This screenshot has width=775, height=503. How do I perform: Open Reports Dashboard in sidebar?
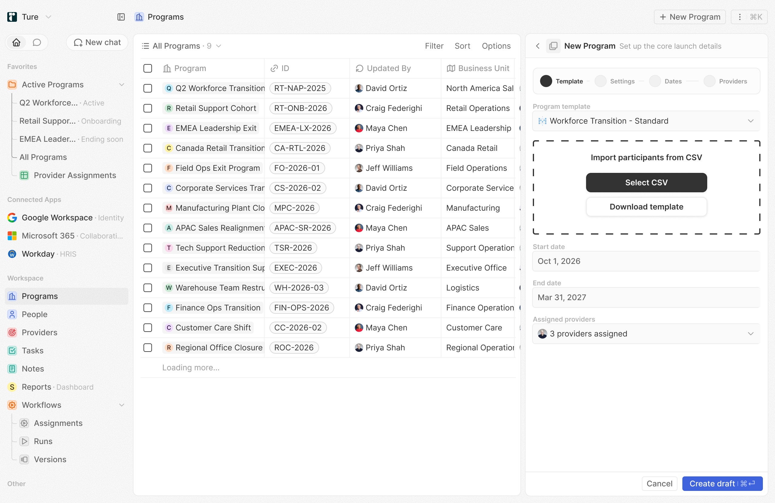click(x=66, y=387)
